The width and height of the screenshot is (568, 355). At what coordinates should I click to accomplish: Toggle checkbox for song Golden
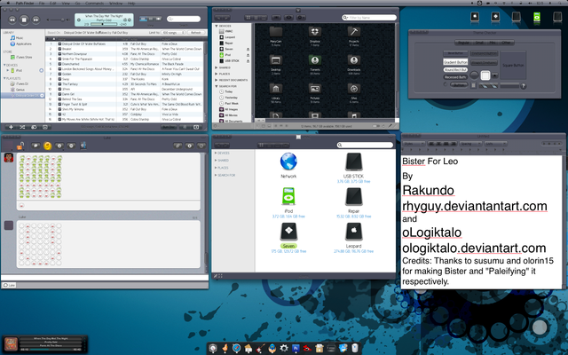59,75
